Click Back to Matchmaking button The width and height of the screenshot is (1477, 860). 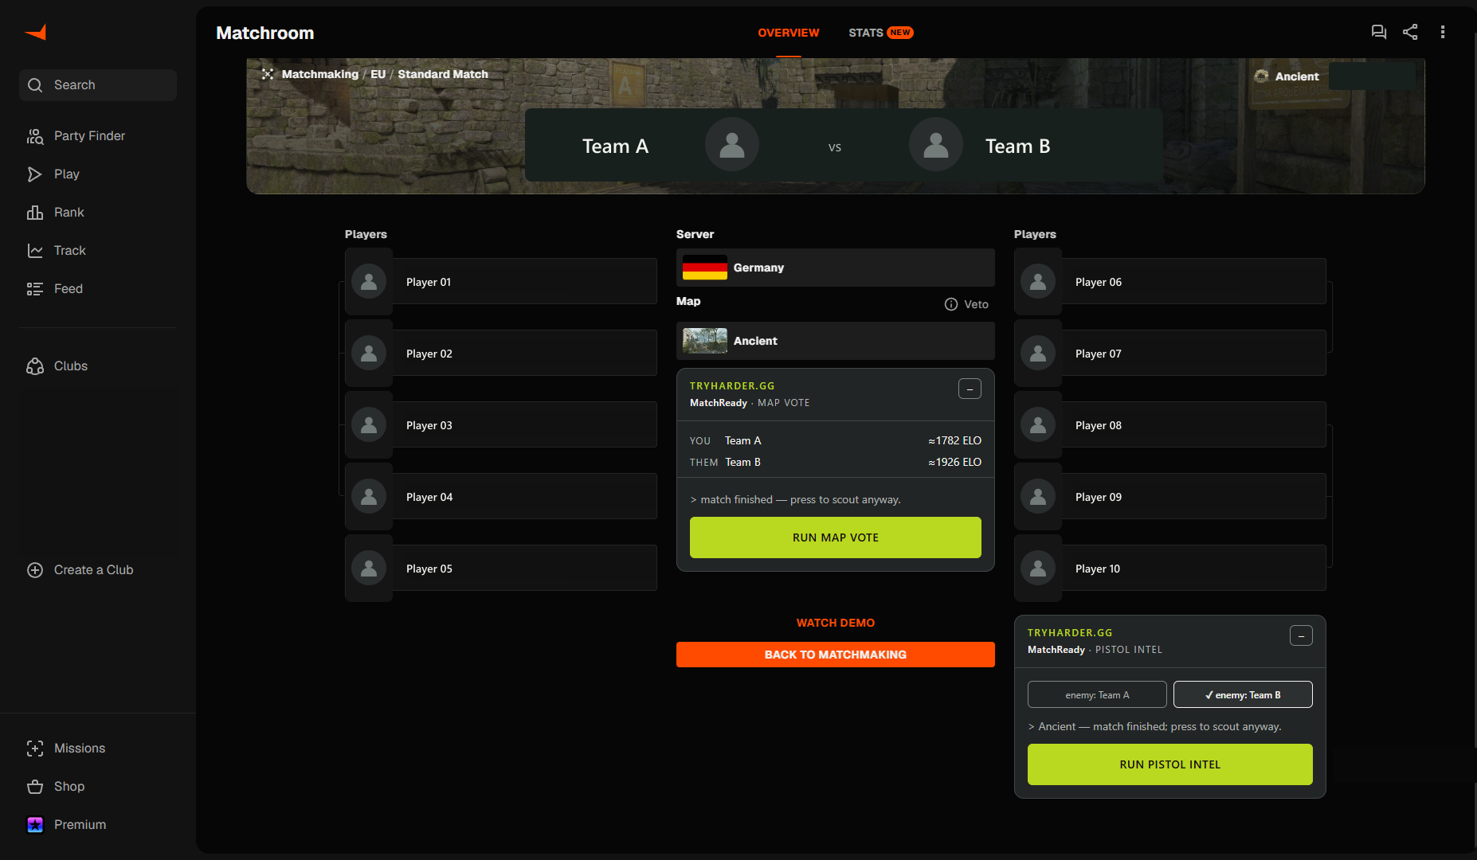[x=836, y=655]
